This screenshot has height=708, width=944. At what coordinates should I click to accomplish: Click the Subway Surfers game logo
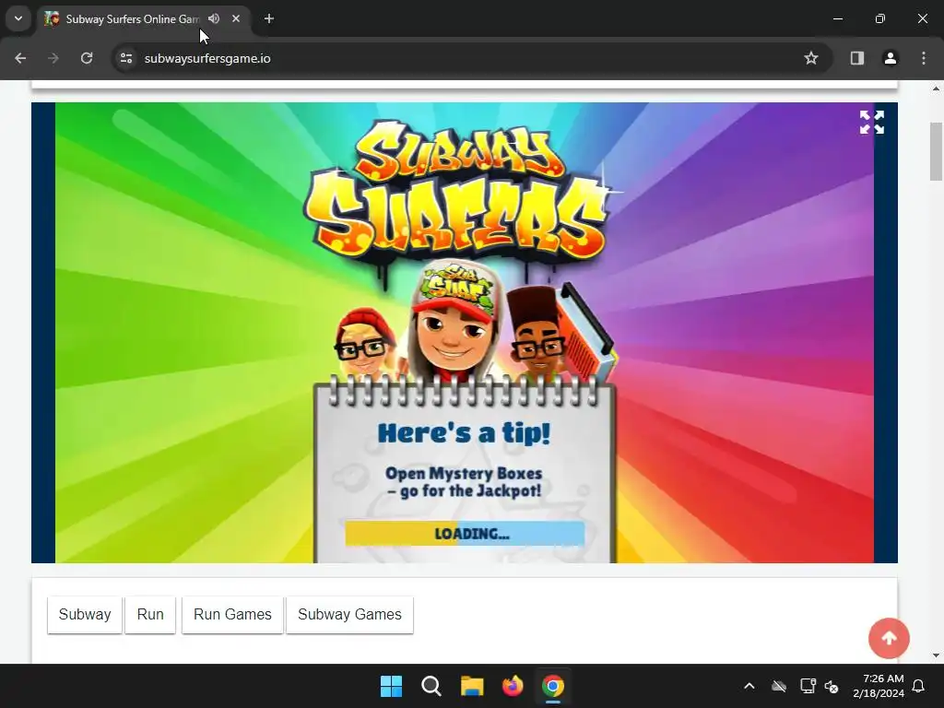pyautogui.click(x=463, y=193)
